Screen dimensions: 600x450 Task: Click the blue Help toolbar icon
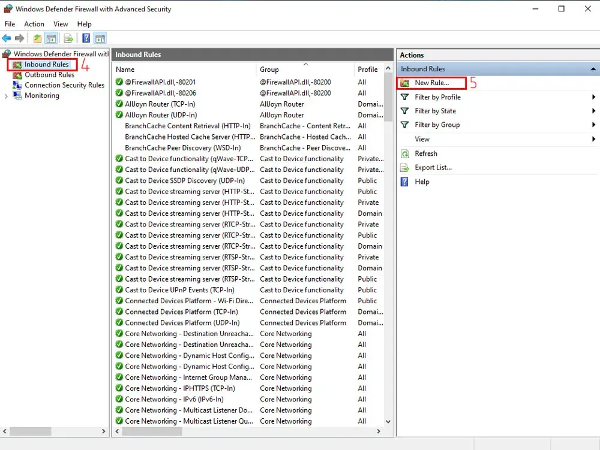(x=86, y=38)
